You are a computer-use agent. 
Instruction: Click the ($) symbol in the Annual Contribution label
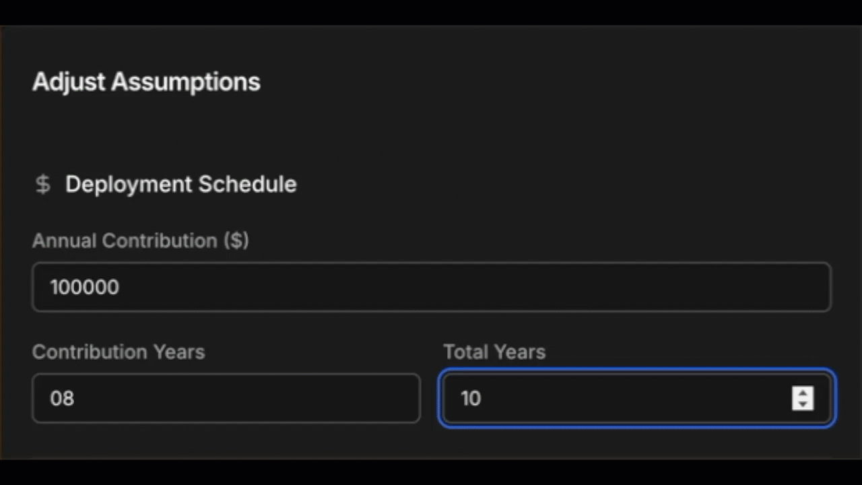(x=236, y=240)
